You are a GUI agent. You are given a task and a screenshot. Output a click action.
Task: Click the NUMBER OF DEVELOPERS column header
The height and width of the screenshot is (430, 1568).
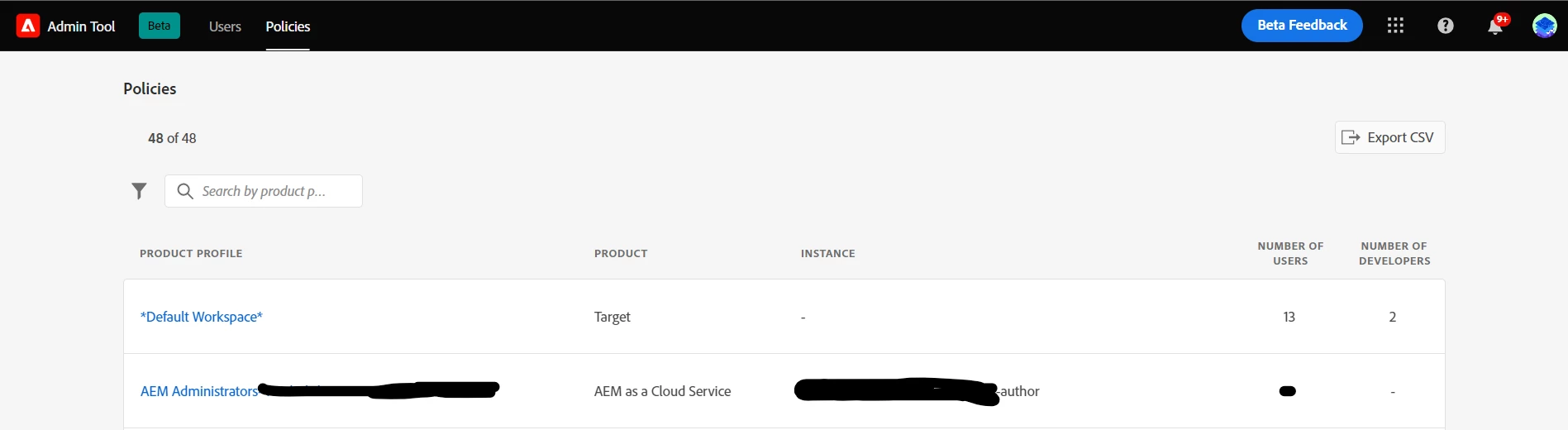click(1394, 254)
